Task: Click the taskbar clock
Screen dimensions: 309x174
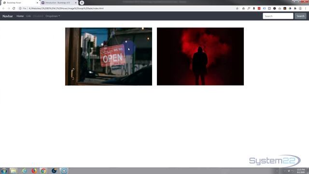Action: 301,171
